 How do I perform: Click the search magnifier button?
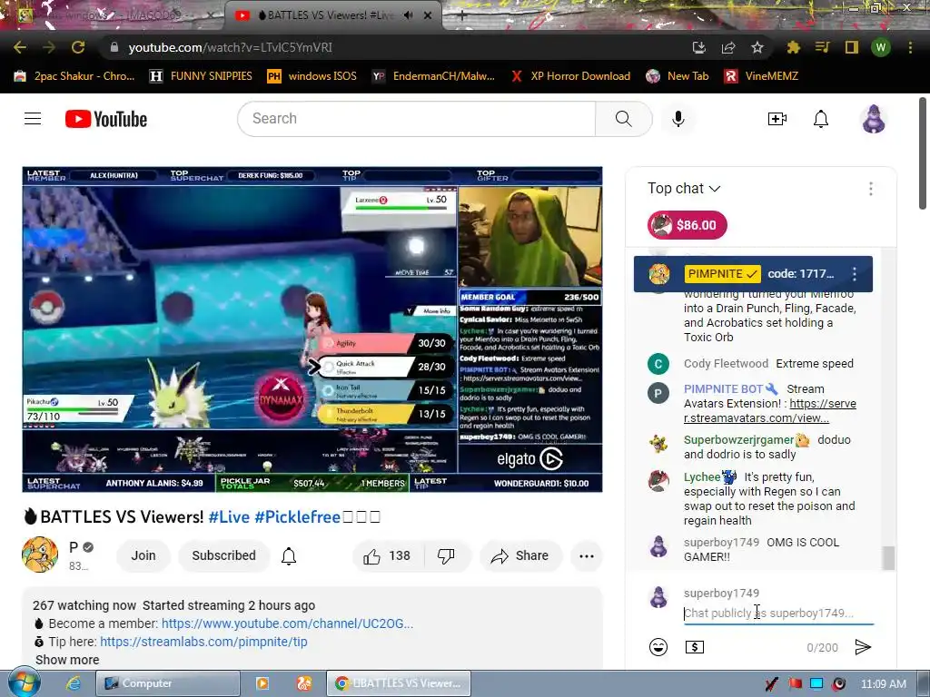pos(623,119)
